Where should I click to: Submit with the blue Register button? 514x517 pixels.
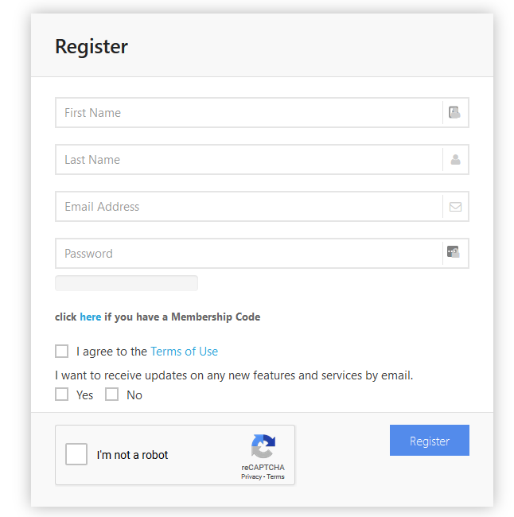pyautogui.click(x=430, y=440)
